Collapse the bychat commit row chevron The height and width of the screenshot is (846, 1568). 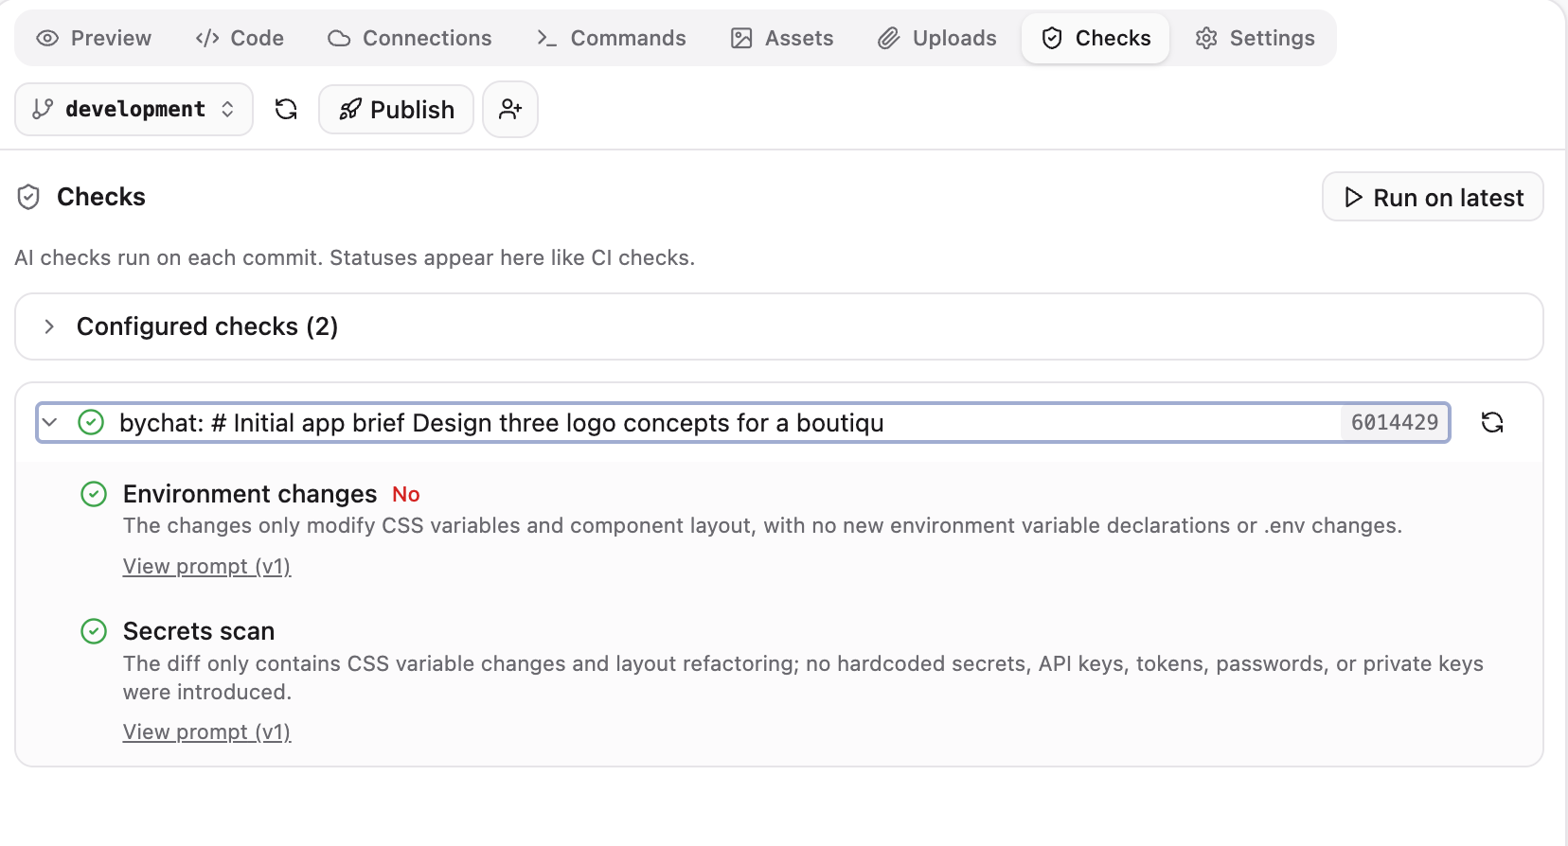[50, 422]
